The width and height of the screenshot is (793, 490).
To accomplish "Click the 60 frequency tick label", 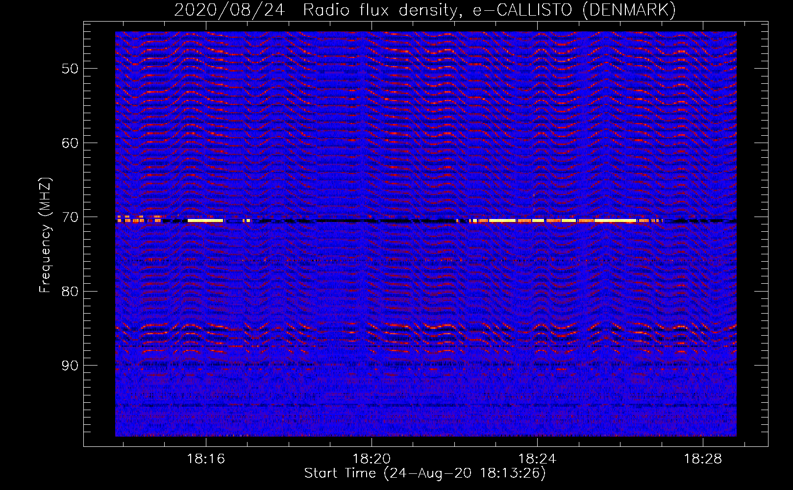I will [70, 143].
